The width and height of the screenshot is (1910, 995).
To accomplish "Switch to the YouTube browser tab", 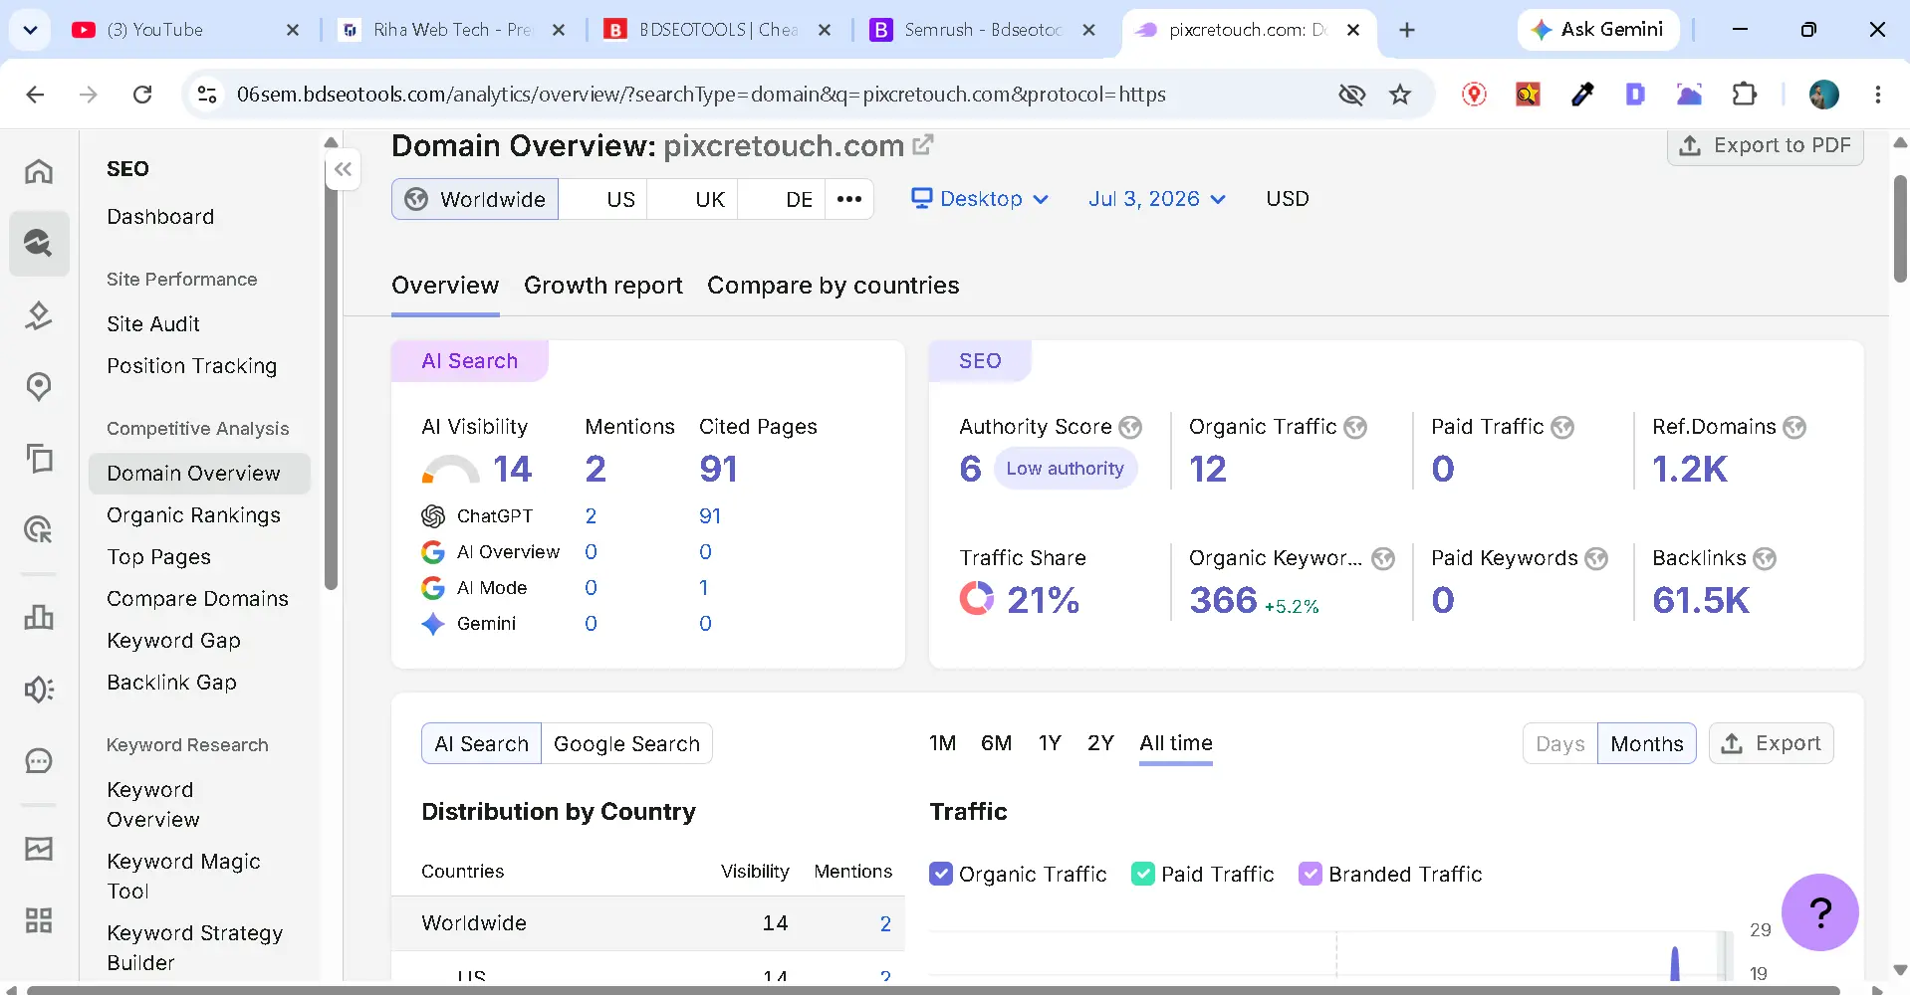I will point(184,30).
